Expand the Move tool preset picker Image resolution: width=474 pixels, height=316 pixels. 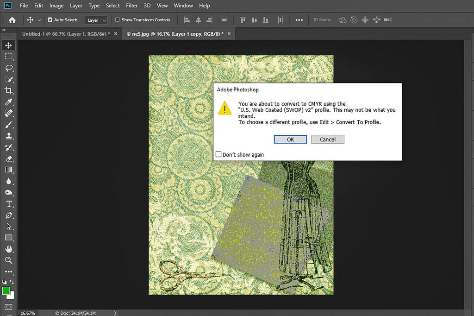pos(39,20)
